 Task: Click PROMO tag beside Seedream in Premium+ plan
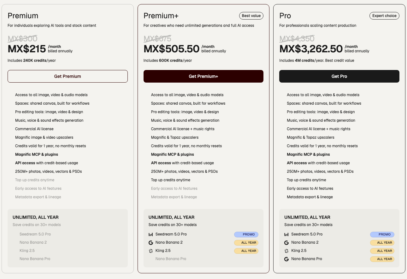246,235
